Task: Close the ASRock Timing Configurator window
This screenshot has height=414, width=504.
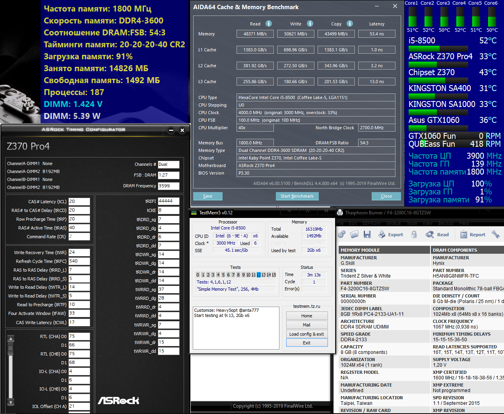Action: (182, 130)
